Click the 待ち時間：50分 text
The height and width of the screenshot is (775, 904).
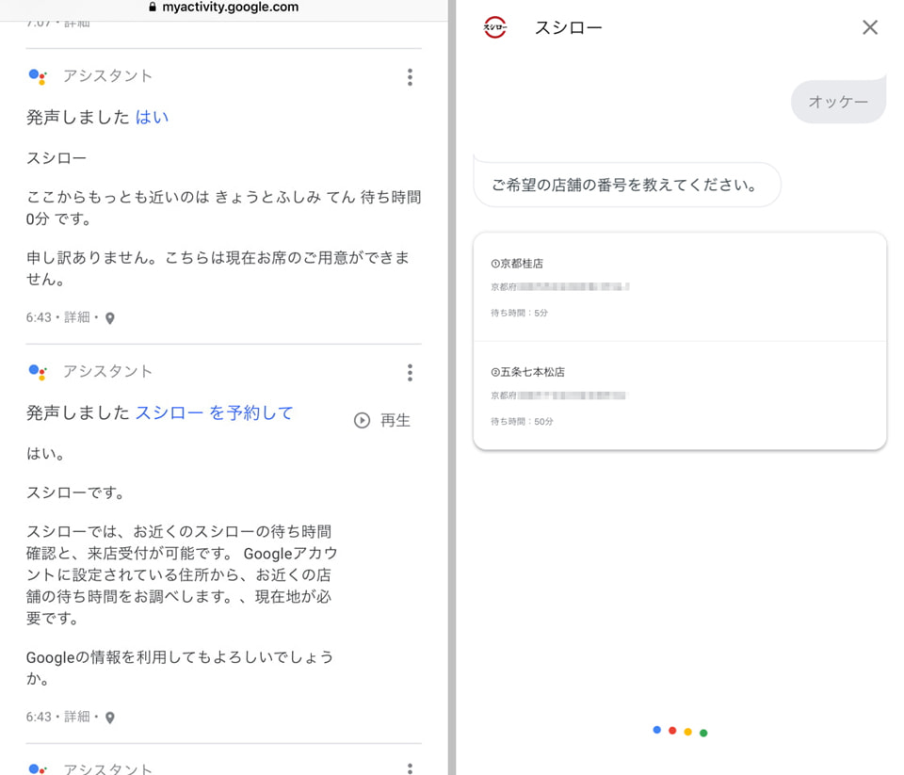click(x=522, y=421)
